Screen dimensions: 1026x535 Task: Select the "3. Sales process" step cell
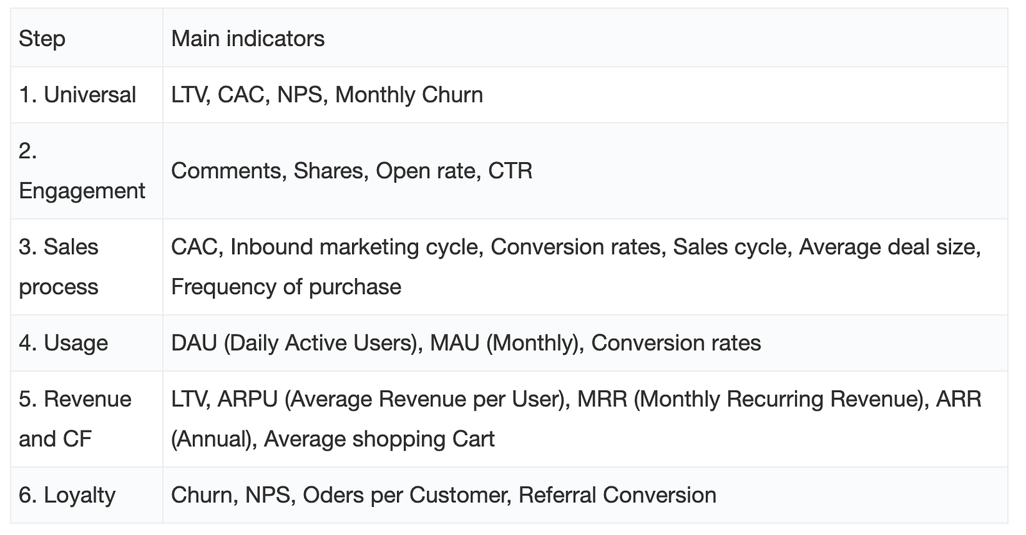58,267
